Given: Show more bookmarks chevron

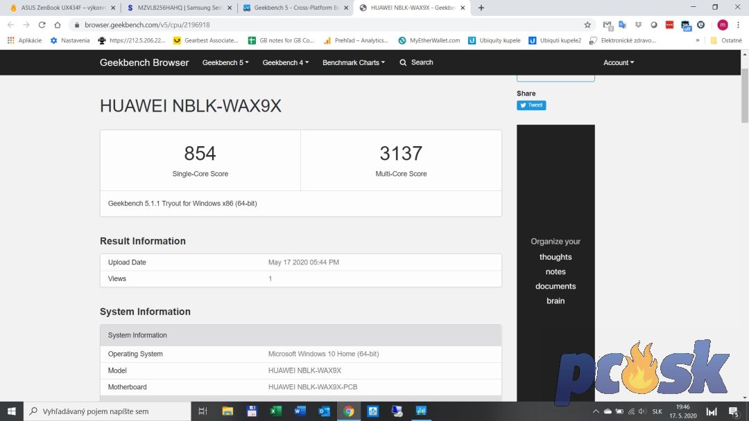Looking at the screenshot, I should (698, 41).
